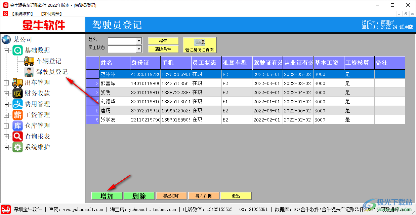Click the orange 薪 icon for 工资管理

click(x=17, y=115)
